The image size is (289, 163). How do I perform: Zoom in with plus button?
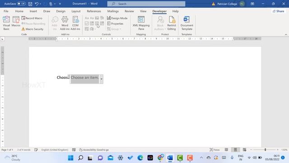point(278,150)
